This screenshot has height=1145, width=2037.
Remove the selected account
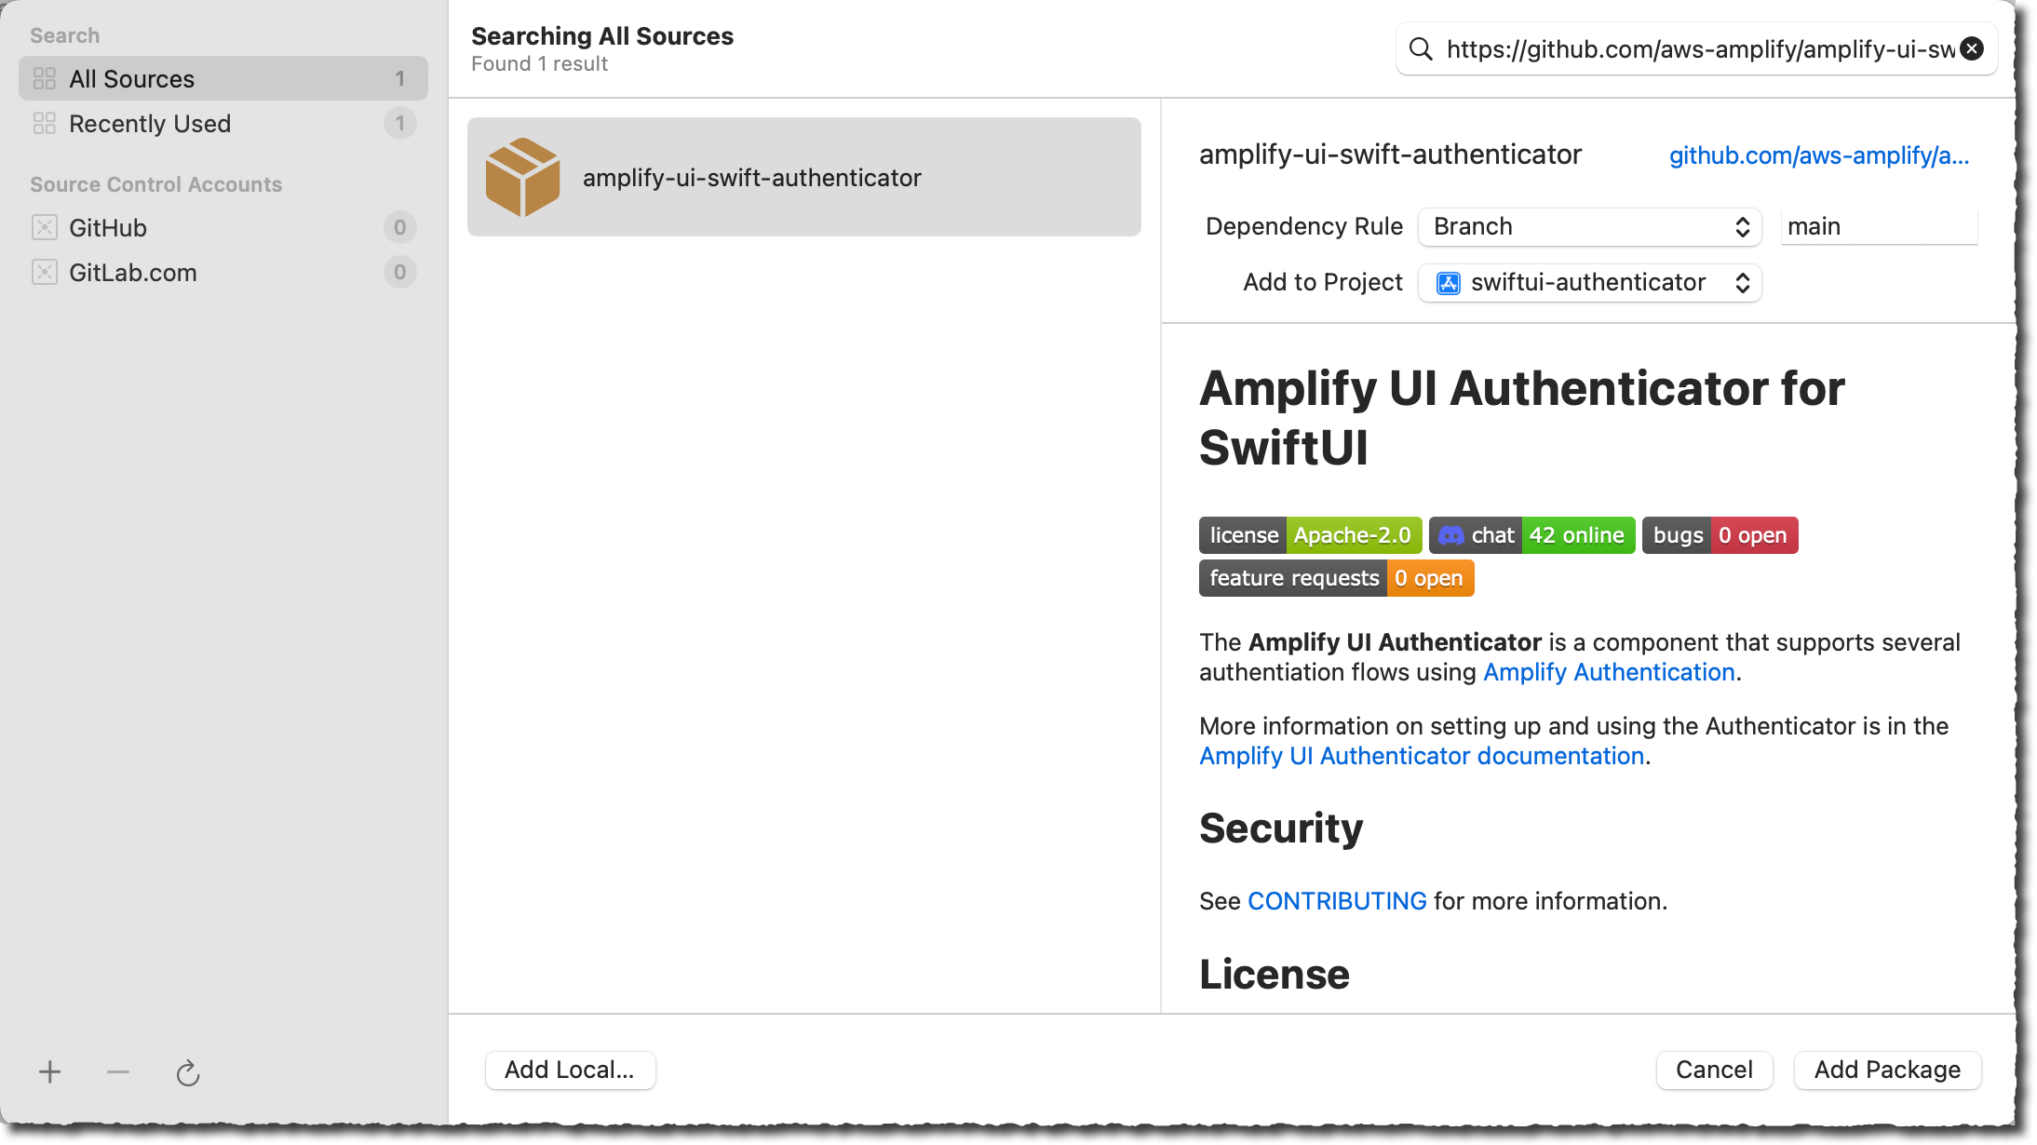pyautogui.click(x=118, y=1071)
